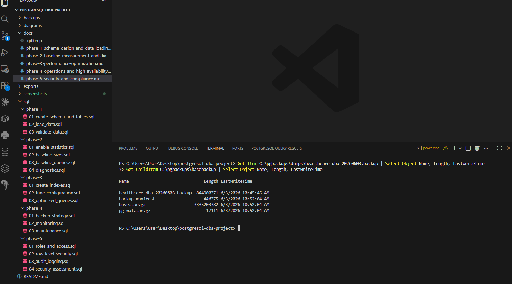The height and width of the screenshot is (284, 512).
Task: Switch to the Debug Console tab
Action: coord(183,148)
